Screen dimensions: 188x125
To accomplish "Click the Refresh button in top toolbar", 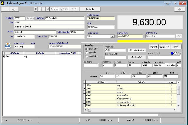I will pyautogui.click(x=54, y=9).
